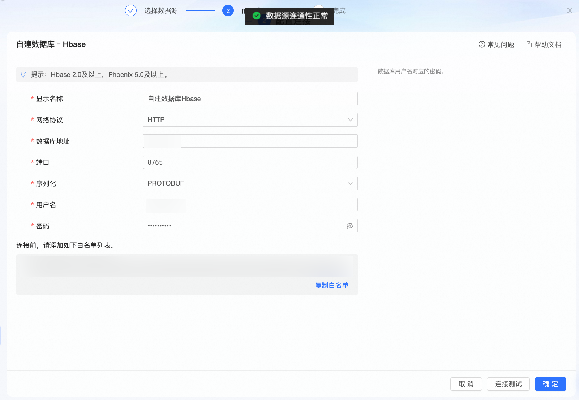Click the step 2 circle indicator
Viewport: 579px width, 400px height.
[228, 11]
